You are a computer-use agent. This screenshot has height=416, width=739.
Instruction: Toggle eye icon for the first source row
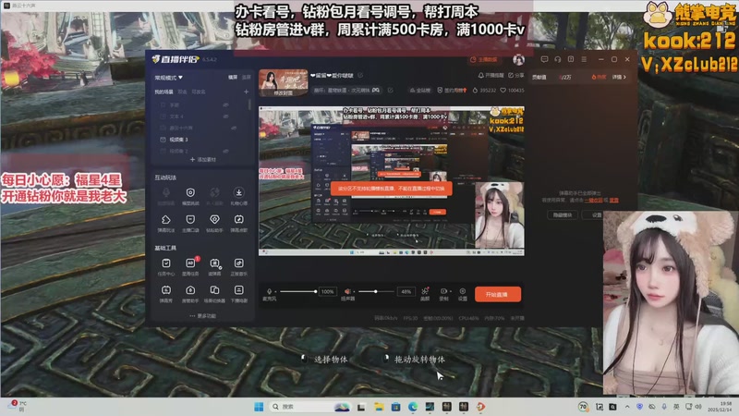click(x=225, y=104)
